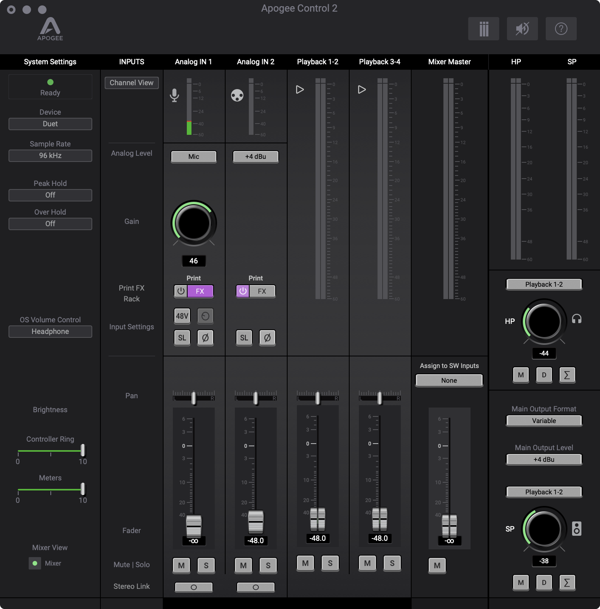Toggle Print power icon on Analog IN 1
This screenshot has height=609, width=600.
click(181, 291)
